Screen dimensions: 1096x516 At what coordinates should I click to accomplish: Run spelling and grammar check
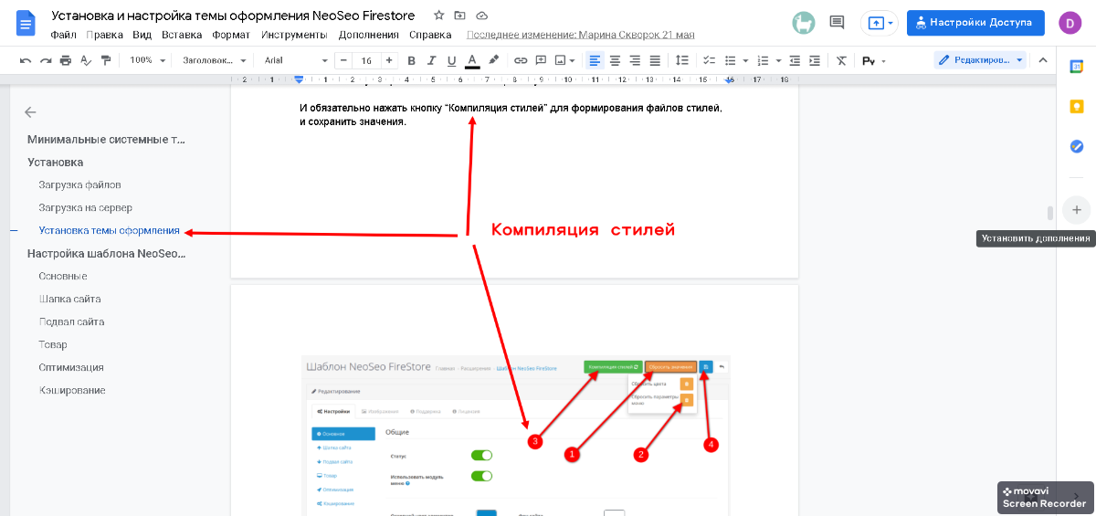pyautogui.click(x=86, y=60)
